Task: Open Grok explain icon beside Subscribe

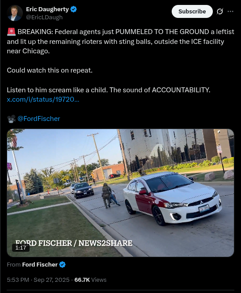Action: click(x=220, y=11)
